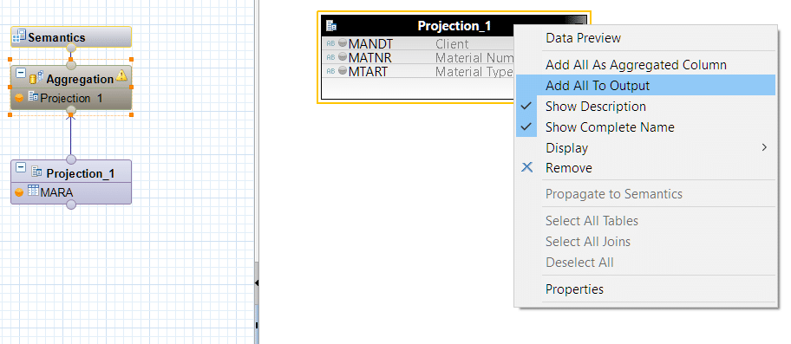This screenshot has height=344, width=791.
Task: Click the connector circle below Semantics node
Action: (71, 48)
